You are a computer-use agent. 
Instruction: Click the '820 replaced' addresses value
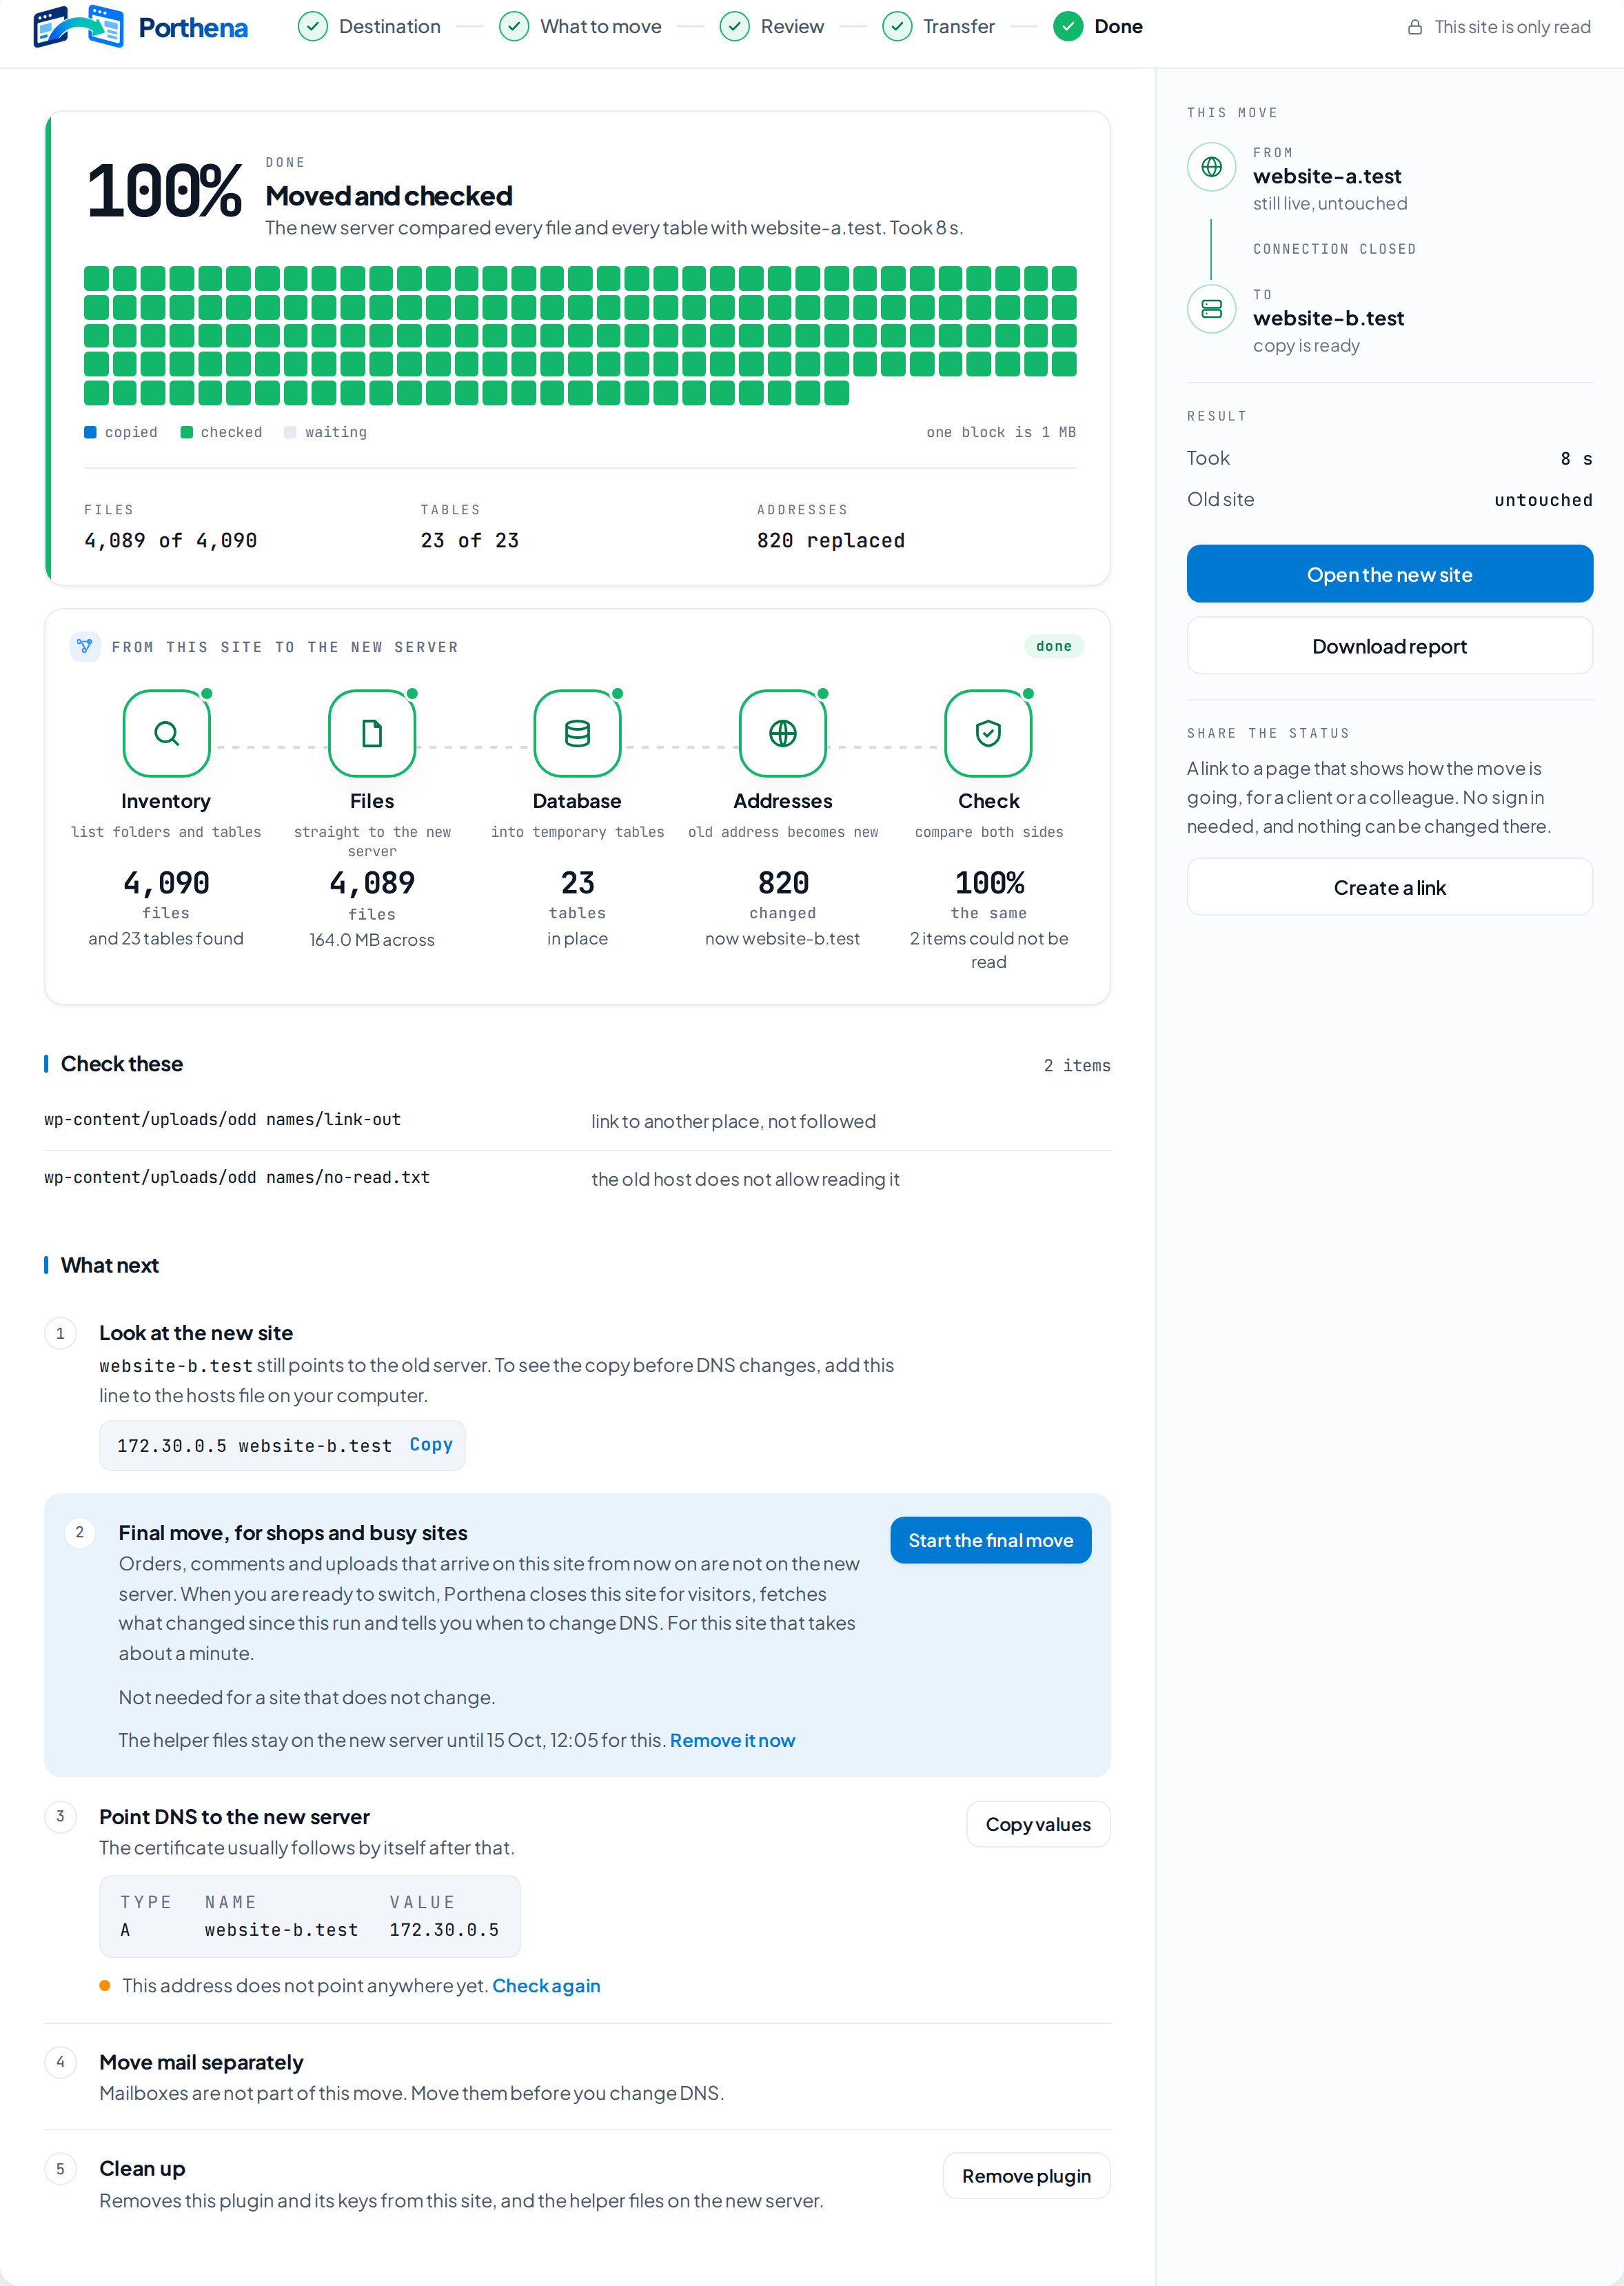tap(830, 540)
